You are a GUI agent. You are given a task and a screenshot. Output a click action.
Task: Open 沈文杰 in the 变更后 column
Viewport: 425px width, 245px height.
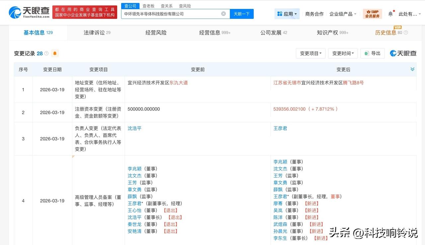click(x=280, y=169)
